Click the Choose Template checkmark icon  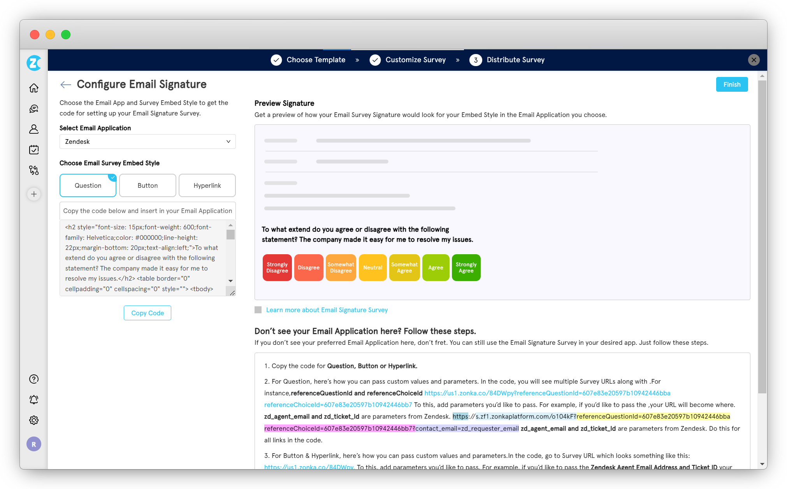coord(276,60)
